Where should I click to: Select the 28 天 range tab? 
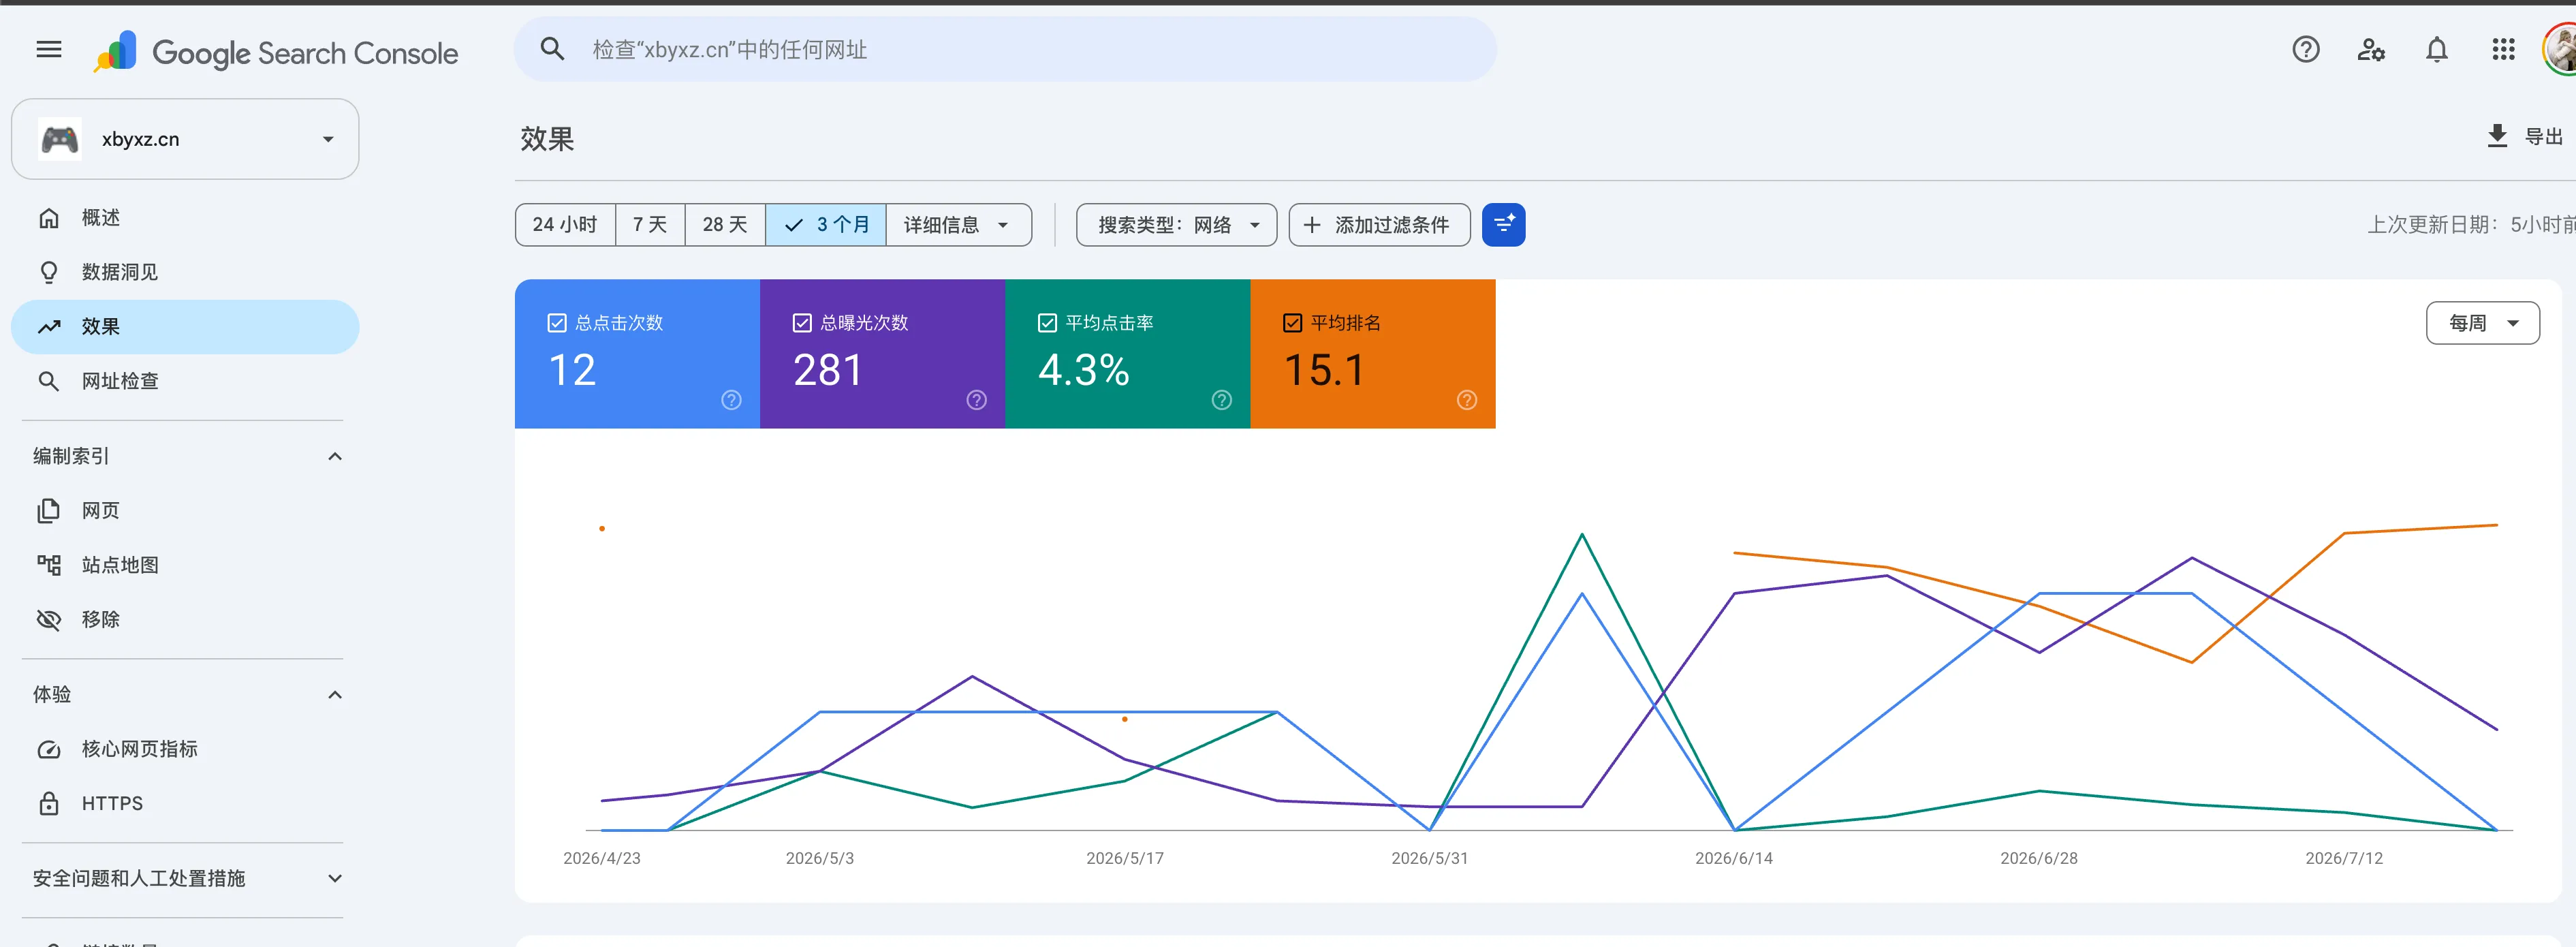(x=725, y=224)
